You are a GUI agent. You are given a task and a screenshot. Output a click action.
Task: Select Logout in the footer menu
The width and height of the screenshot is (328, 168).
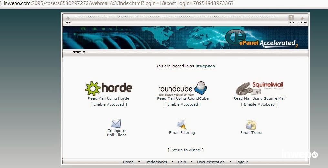point(242,162)
